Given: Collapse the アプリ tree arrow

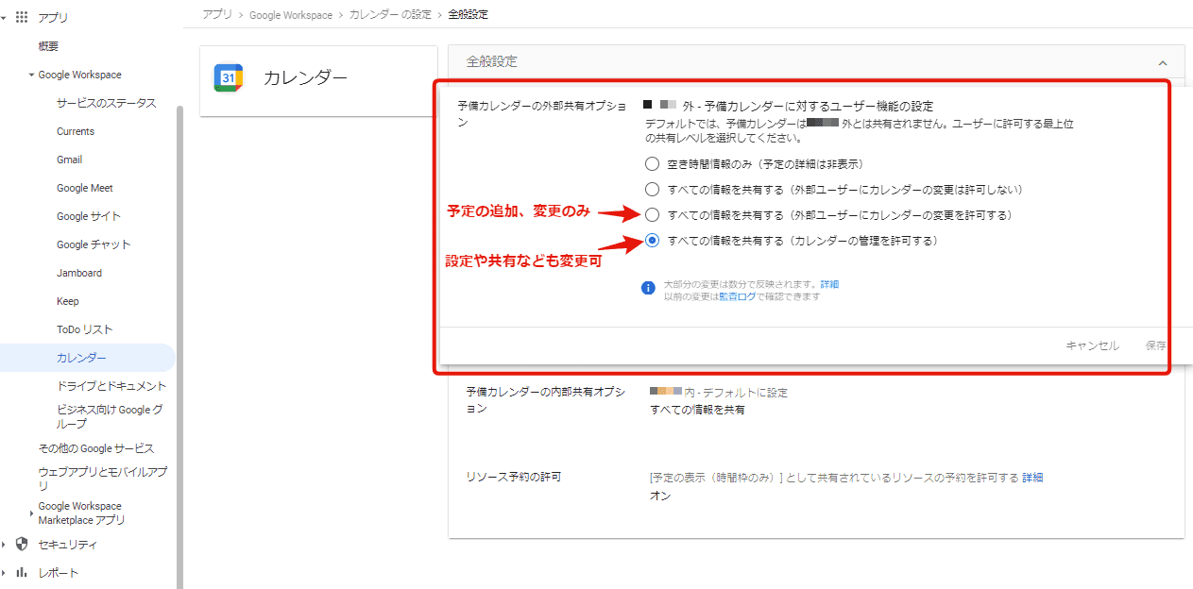Looking at the screenshot, I should [x=5, y=18].
